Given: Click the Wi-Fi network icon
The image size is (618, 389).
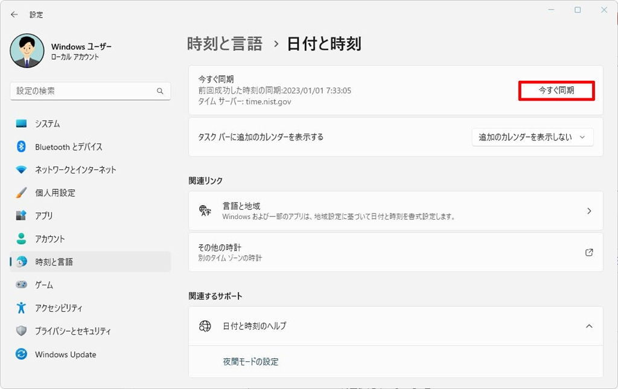Looking at the screenshot, I should [21, 169].
